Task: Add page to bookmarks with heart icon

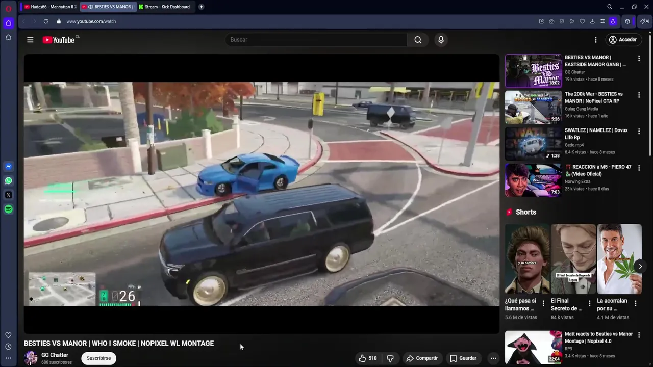Action: pos(582,21)
